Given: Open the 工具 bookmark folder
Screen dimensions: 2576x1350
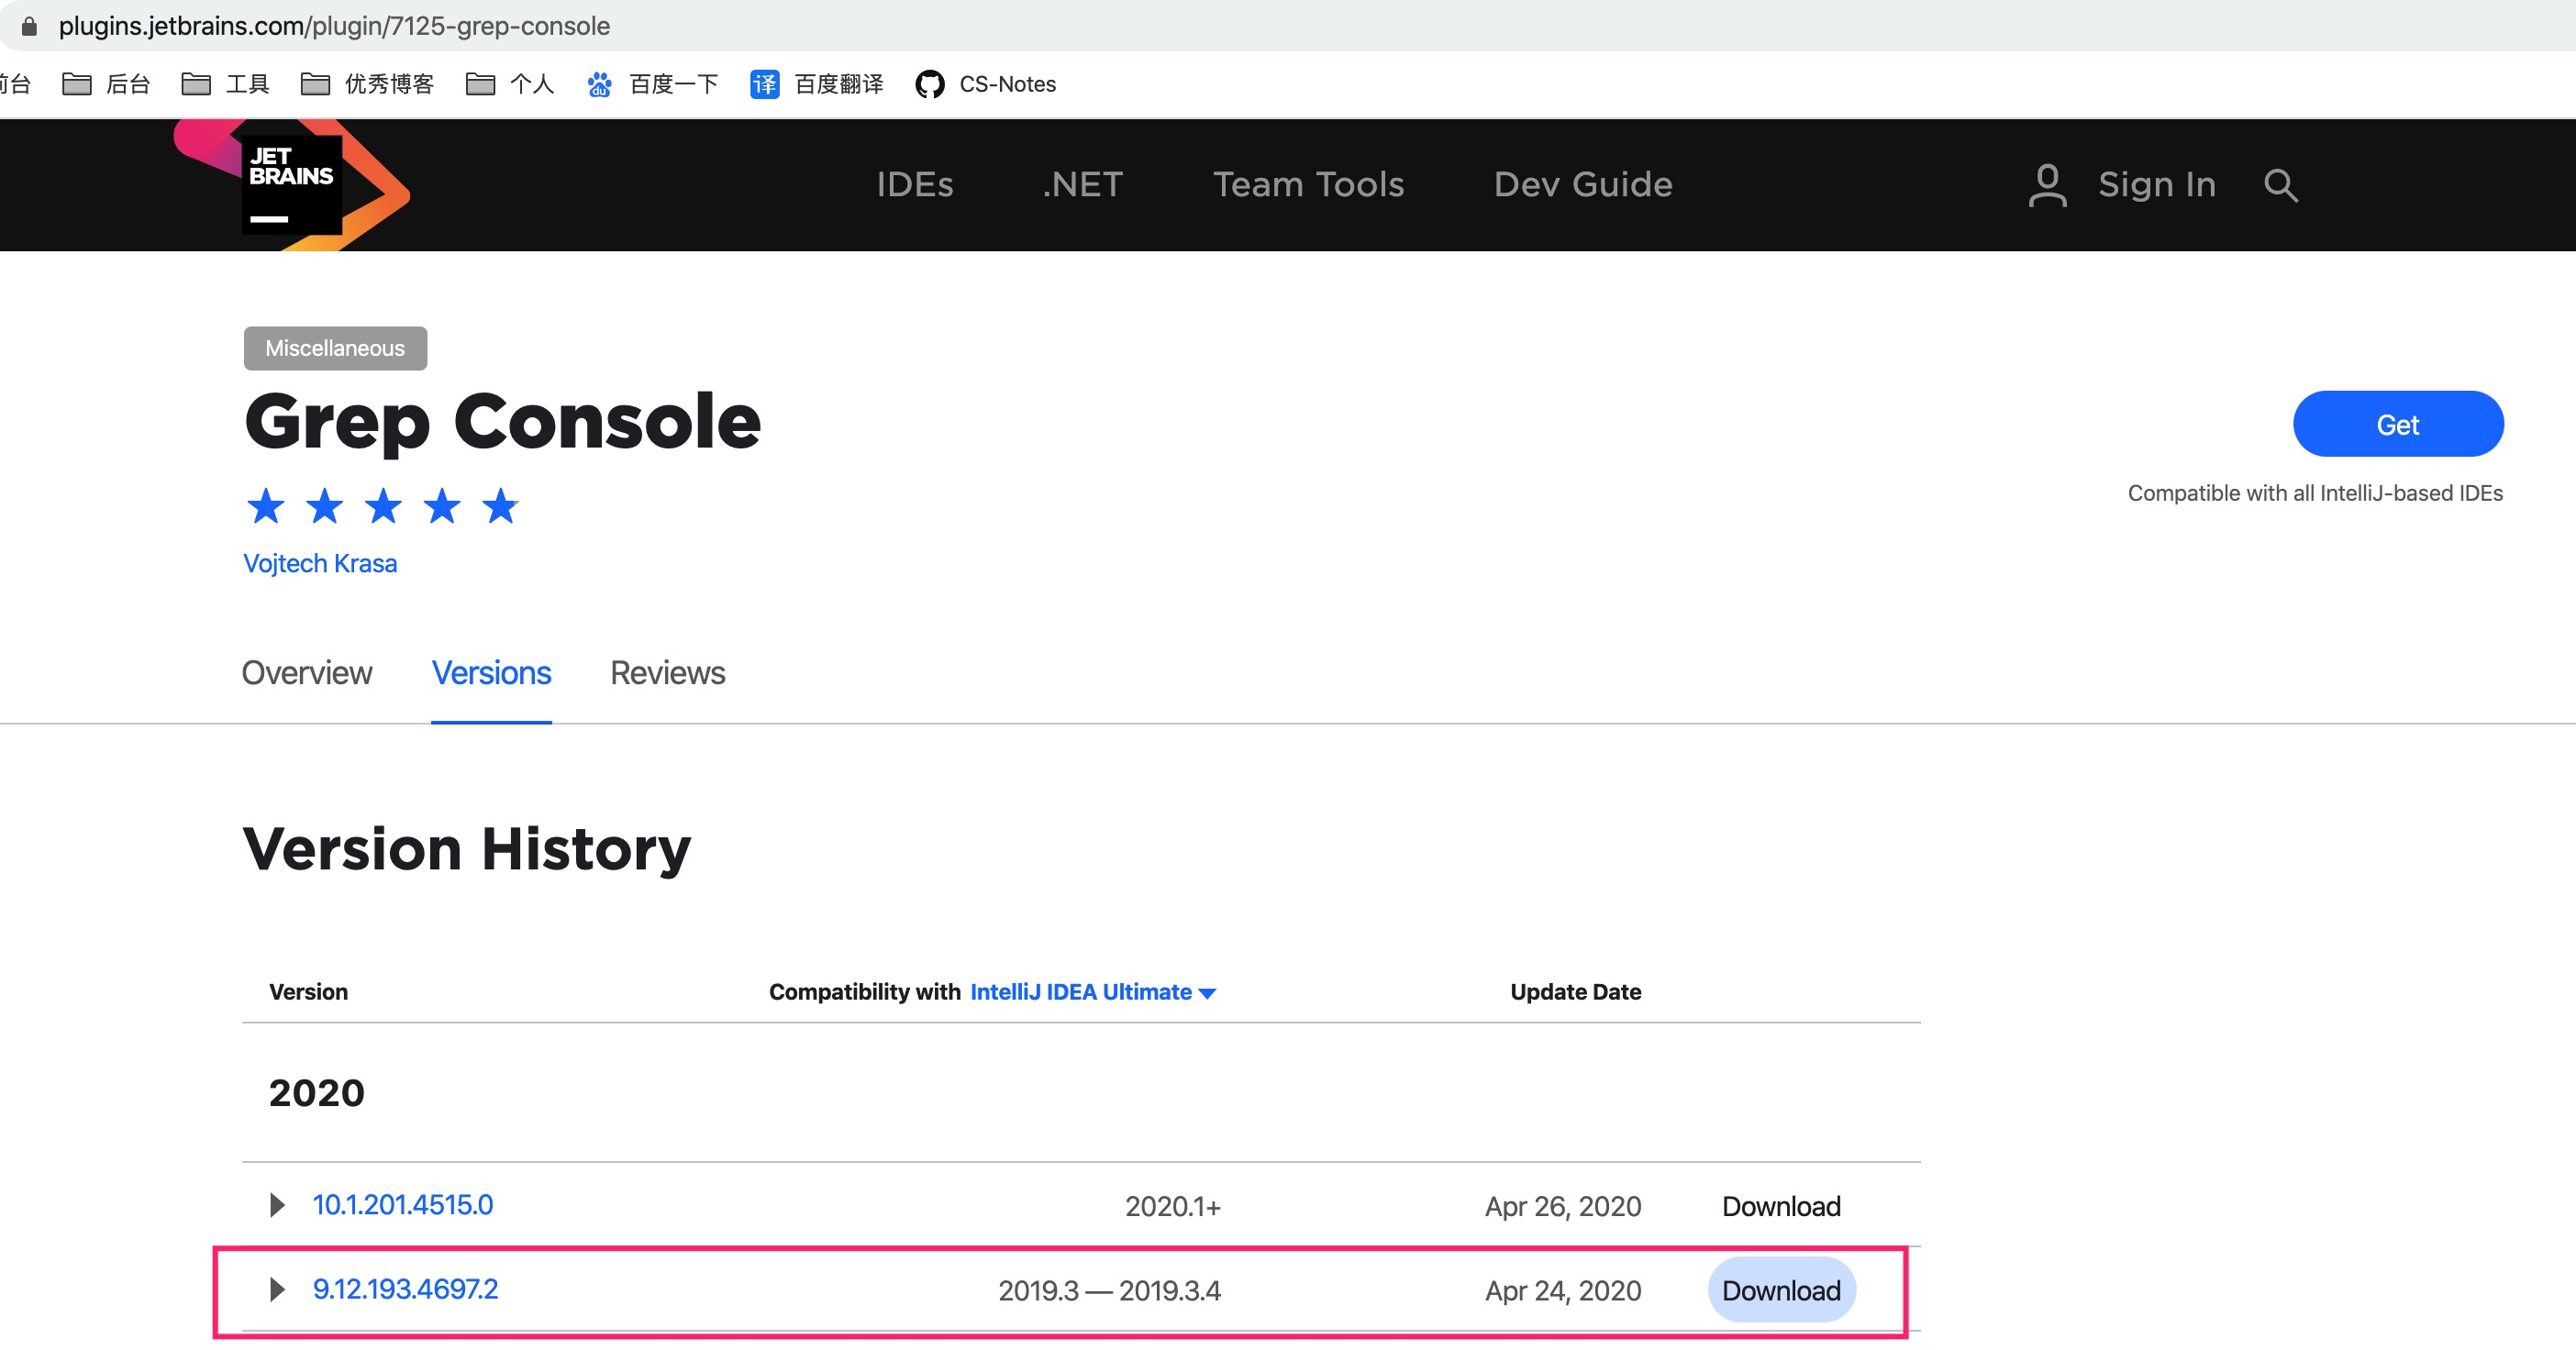Looking at the screenshot, I should [226, 84].
